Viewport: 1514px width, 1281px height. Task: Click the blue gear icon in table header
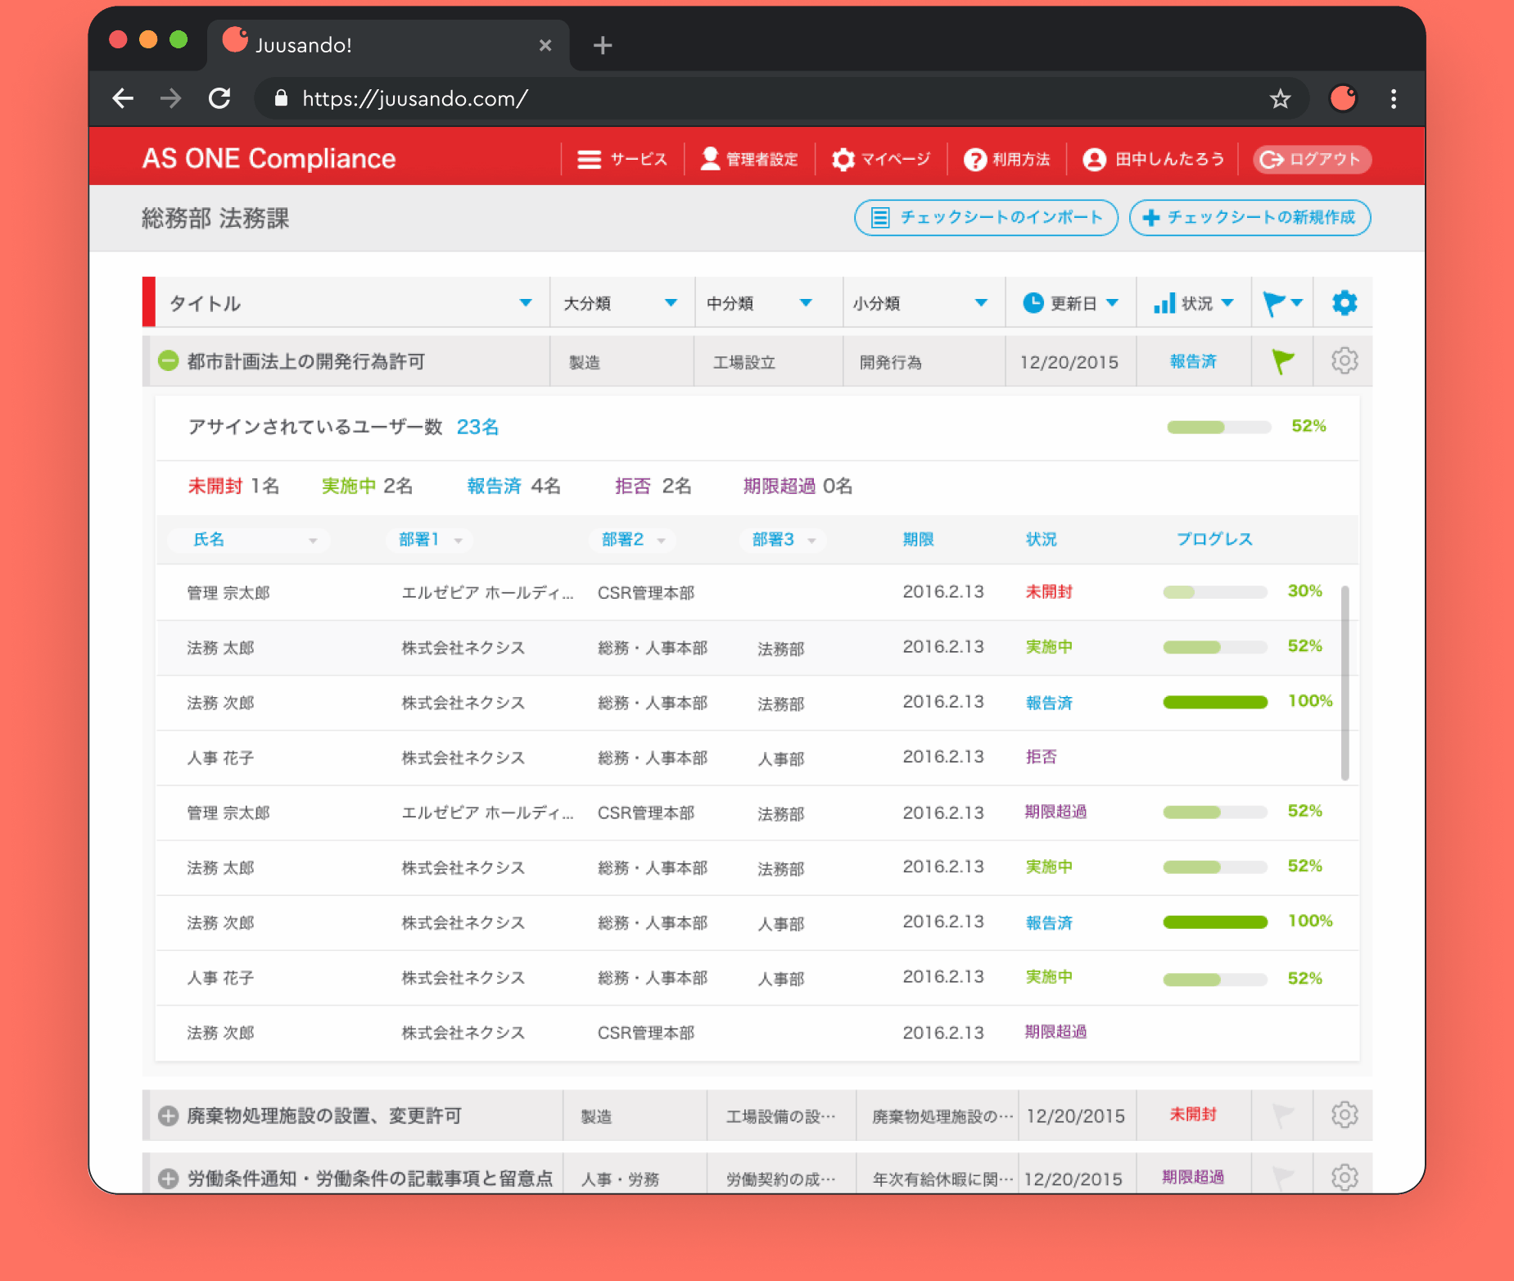click(1344, 303)
